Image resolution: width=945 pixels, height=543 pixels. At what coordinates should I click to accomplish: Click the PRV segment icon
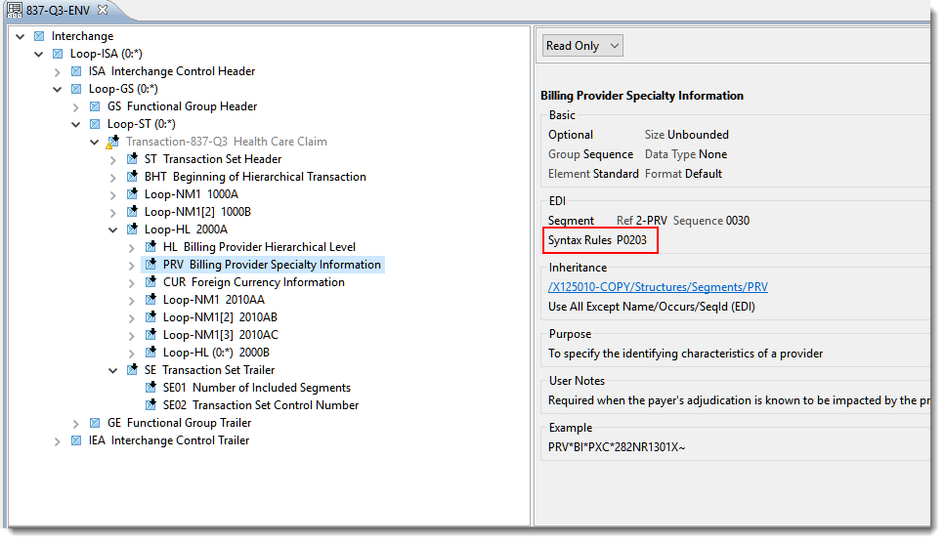(150, 265)
